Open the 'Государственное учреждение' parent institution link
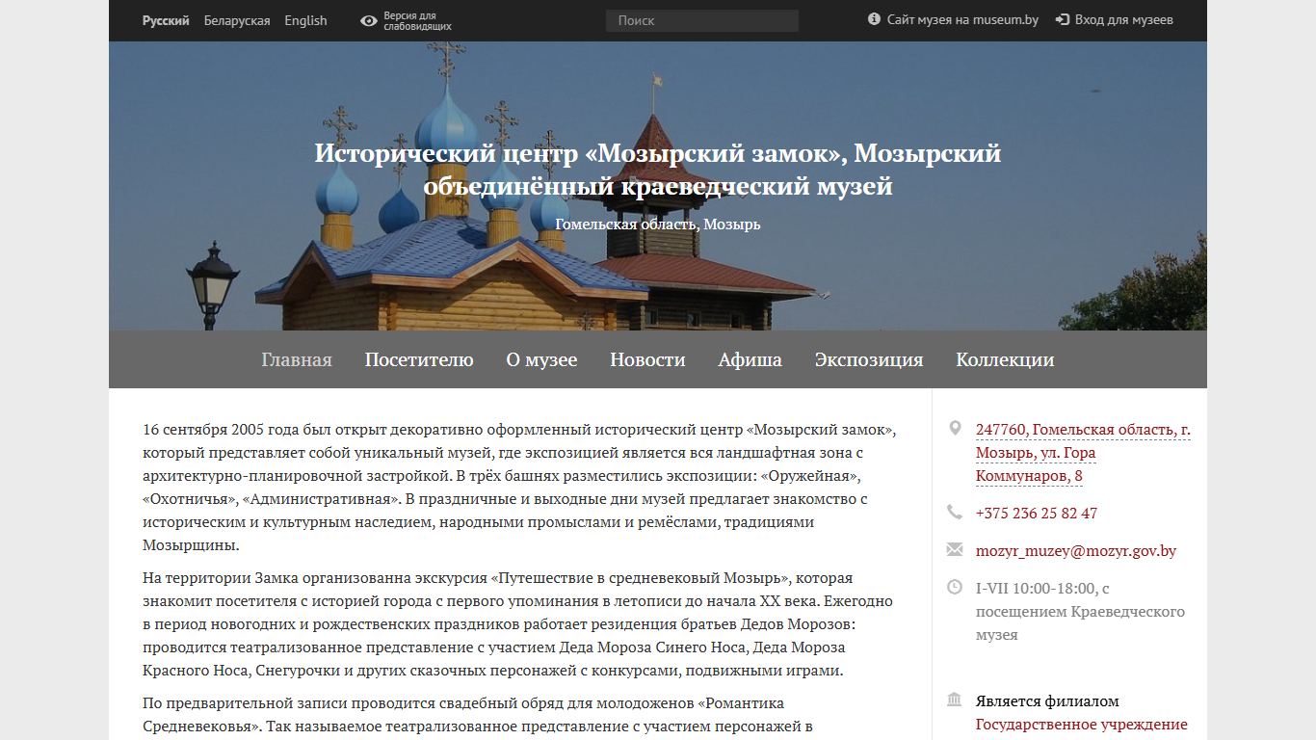The height and width of the screenshot is (740, 1316). 1082,725
